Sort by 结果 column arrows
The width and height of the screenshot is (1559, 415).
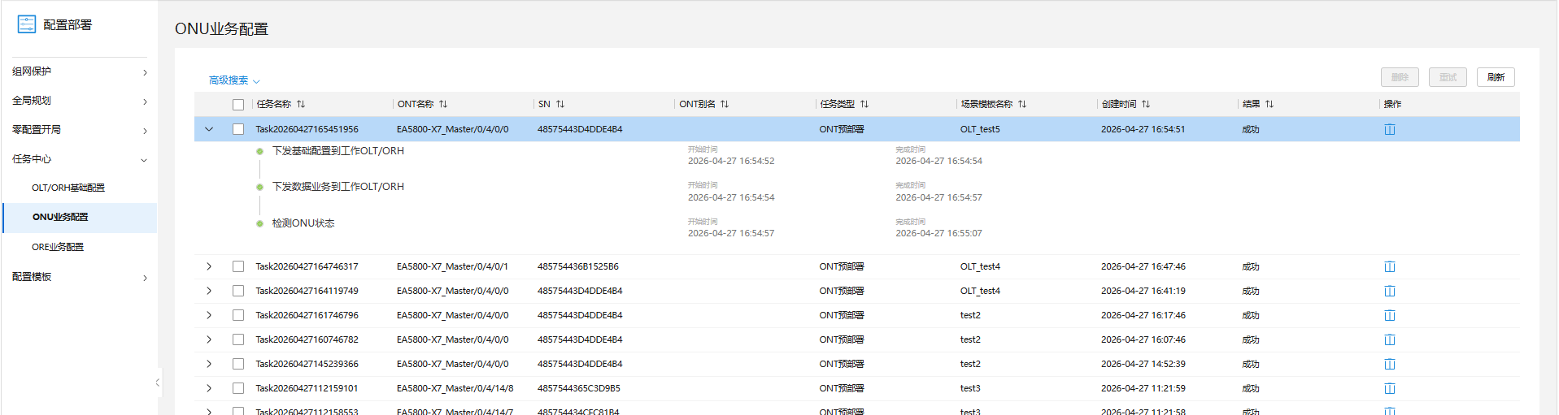(1269, 104)
